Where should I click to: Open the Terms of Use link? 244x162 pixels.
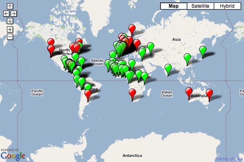coord(229,159)
